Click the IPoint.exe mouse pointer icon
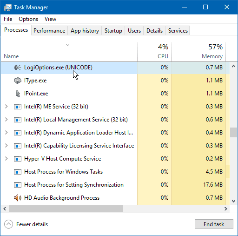The width and height of the screenshot is (238, 236). click(18, 94)
